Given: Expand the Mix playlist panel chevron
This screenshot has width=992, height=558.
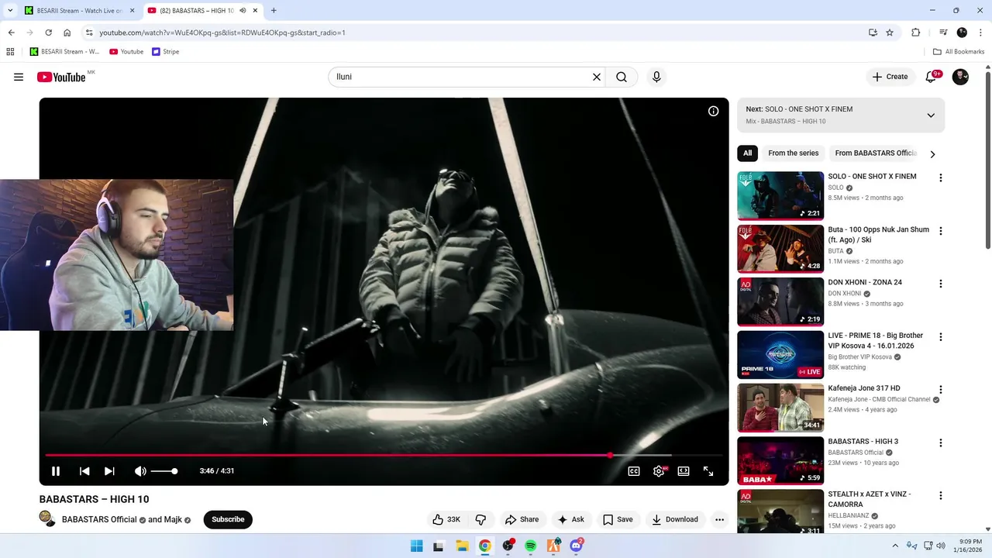Looking at the screenshot, I should pos(931,115).
